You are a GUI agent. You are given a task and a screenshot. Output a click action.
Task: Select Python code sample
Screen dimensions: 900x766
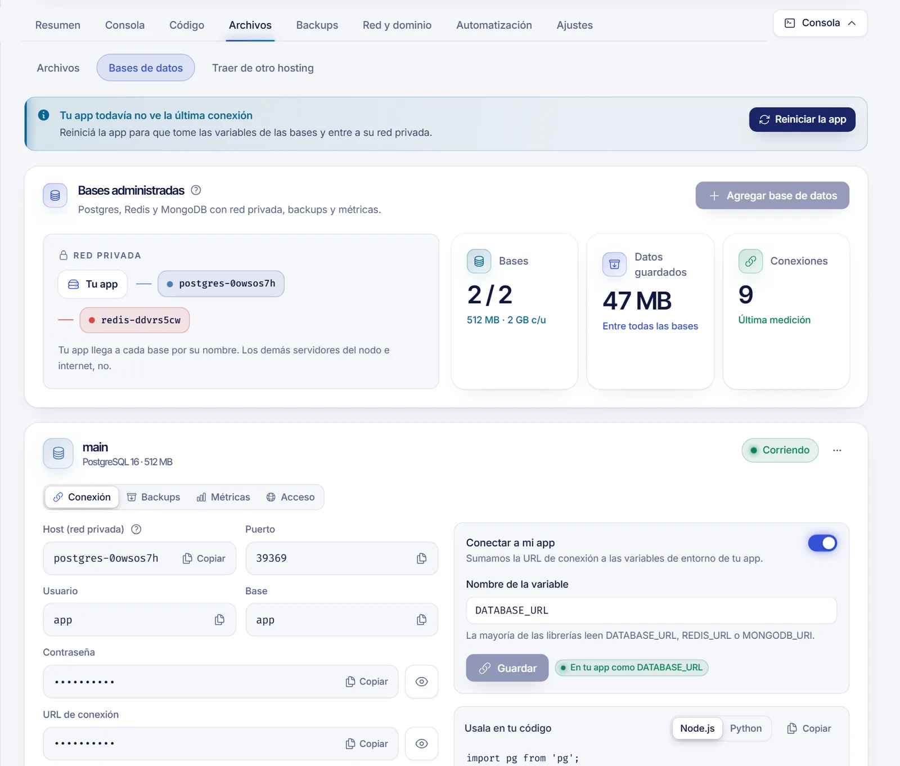click(x=746, y=728)
